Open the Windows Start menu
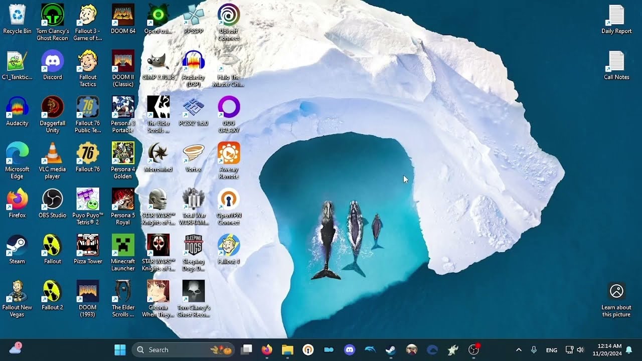Image resolution: width=642 pixels, height=361 pixels. tap(120, 350)
